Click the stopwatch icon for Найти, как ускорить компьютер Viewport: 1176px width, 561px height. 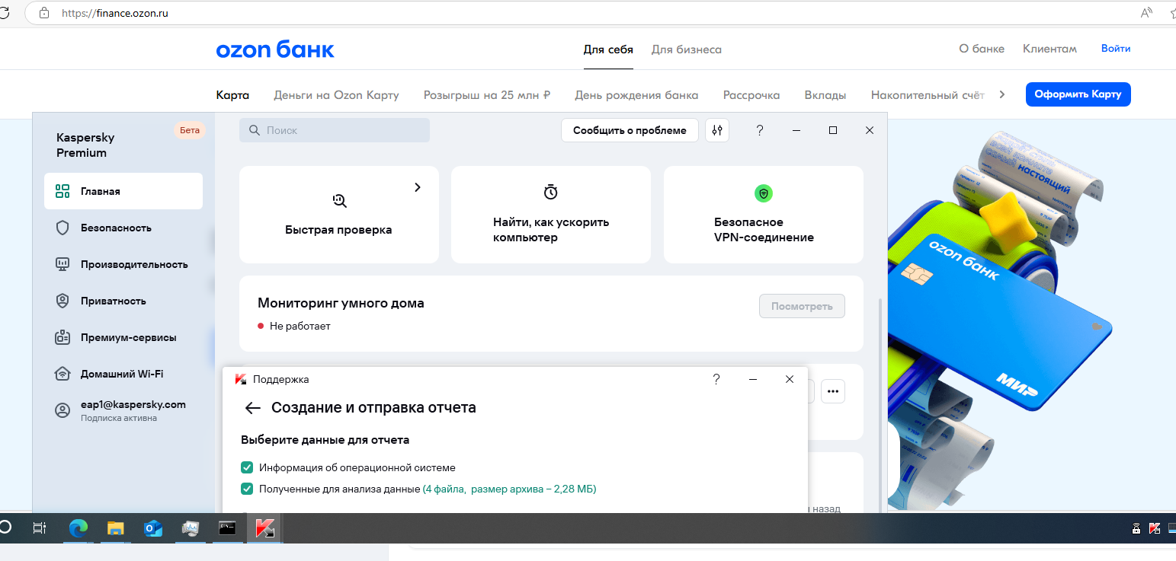551,193
